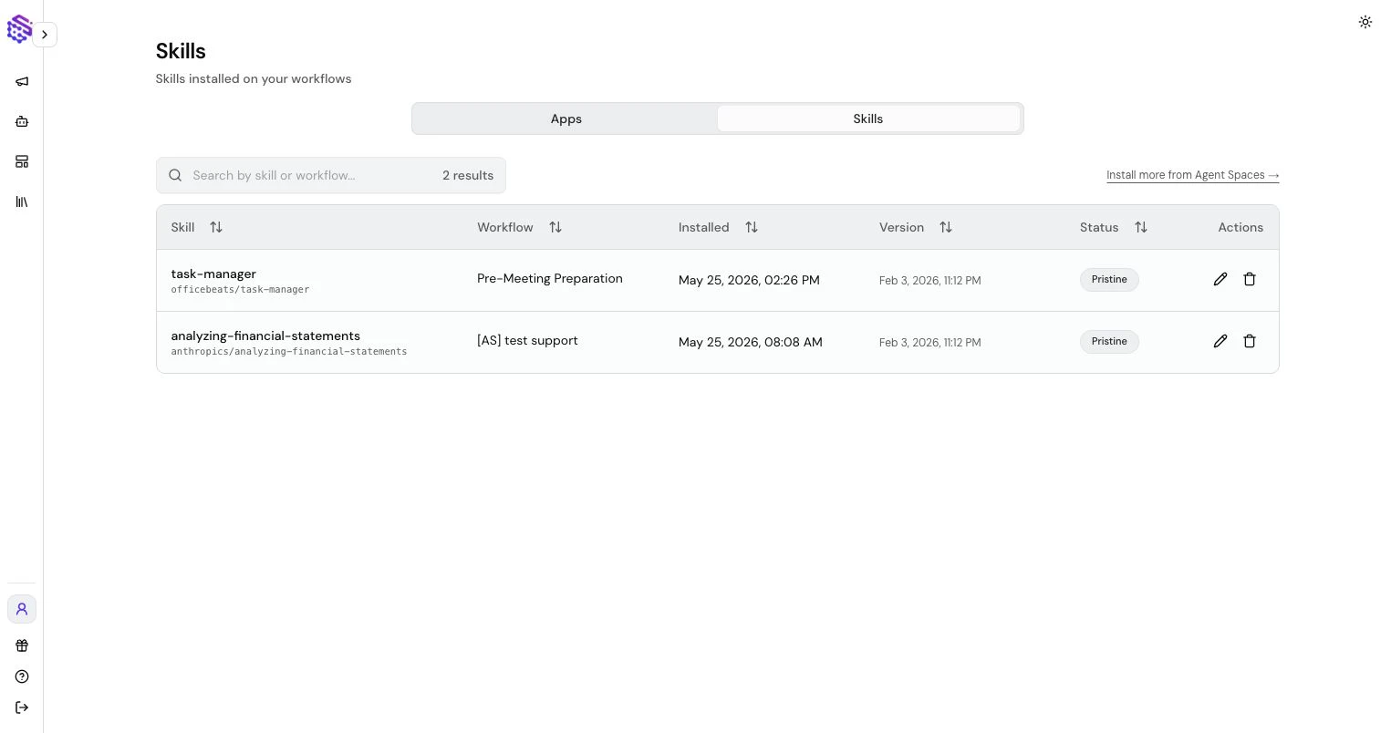
Task: Switch to the Apps tab
Action: pos(566,119)
